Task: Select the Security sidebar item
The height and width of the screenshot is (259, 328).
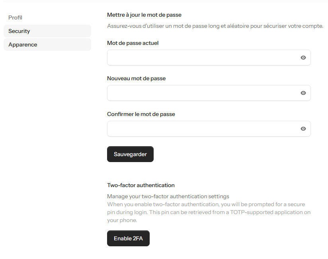Action: (19, 31)
